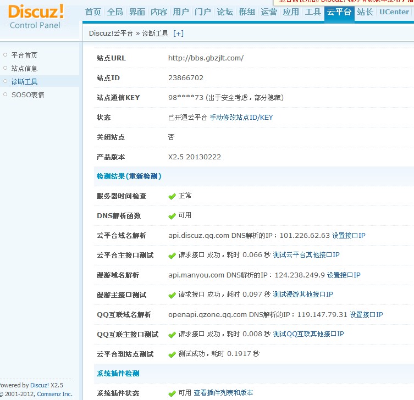Click the [+] add shortcut link

(179, 34)
